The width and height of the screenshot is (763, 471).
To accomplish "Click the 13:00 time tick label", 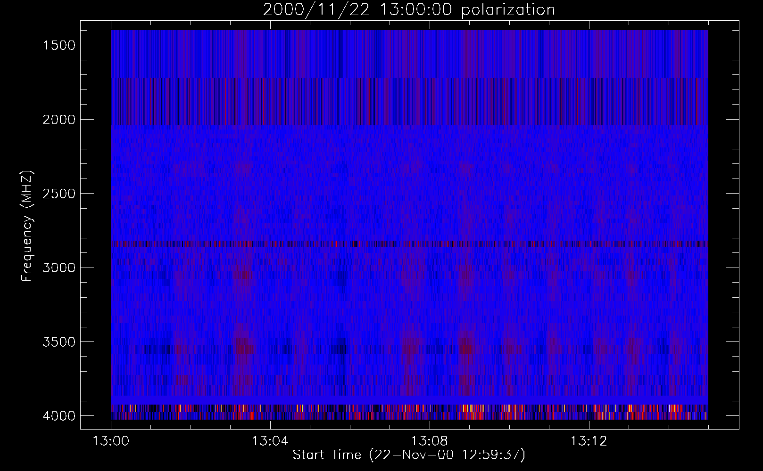I will pos(111,441).
